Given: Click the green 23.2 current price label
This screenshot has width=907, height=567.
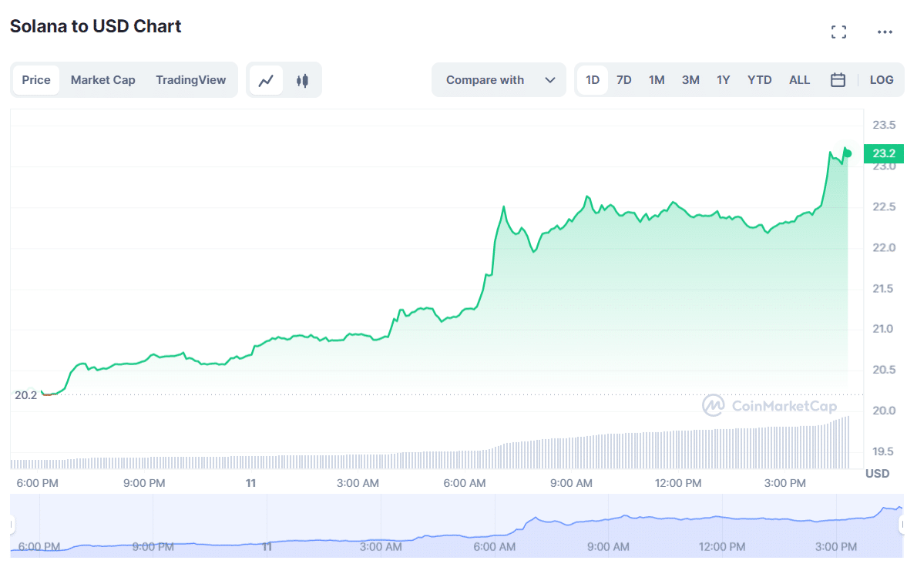Looking at the screenshot, I should [883, 153].
